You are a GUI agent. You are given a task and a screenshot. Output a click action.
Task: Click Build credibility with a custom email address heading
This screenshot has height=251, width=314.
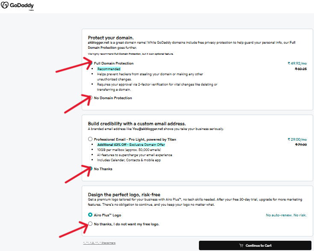click(x=137, y=124)
